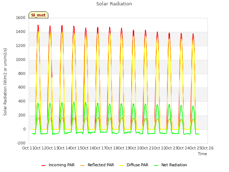The image size is (229, 172).
Task: Click the Oct 22 x-axis tick label
Action: (160, 148)
